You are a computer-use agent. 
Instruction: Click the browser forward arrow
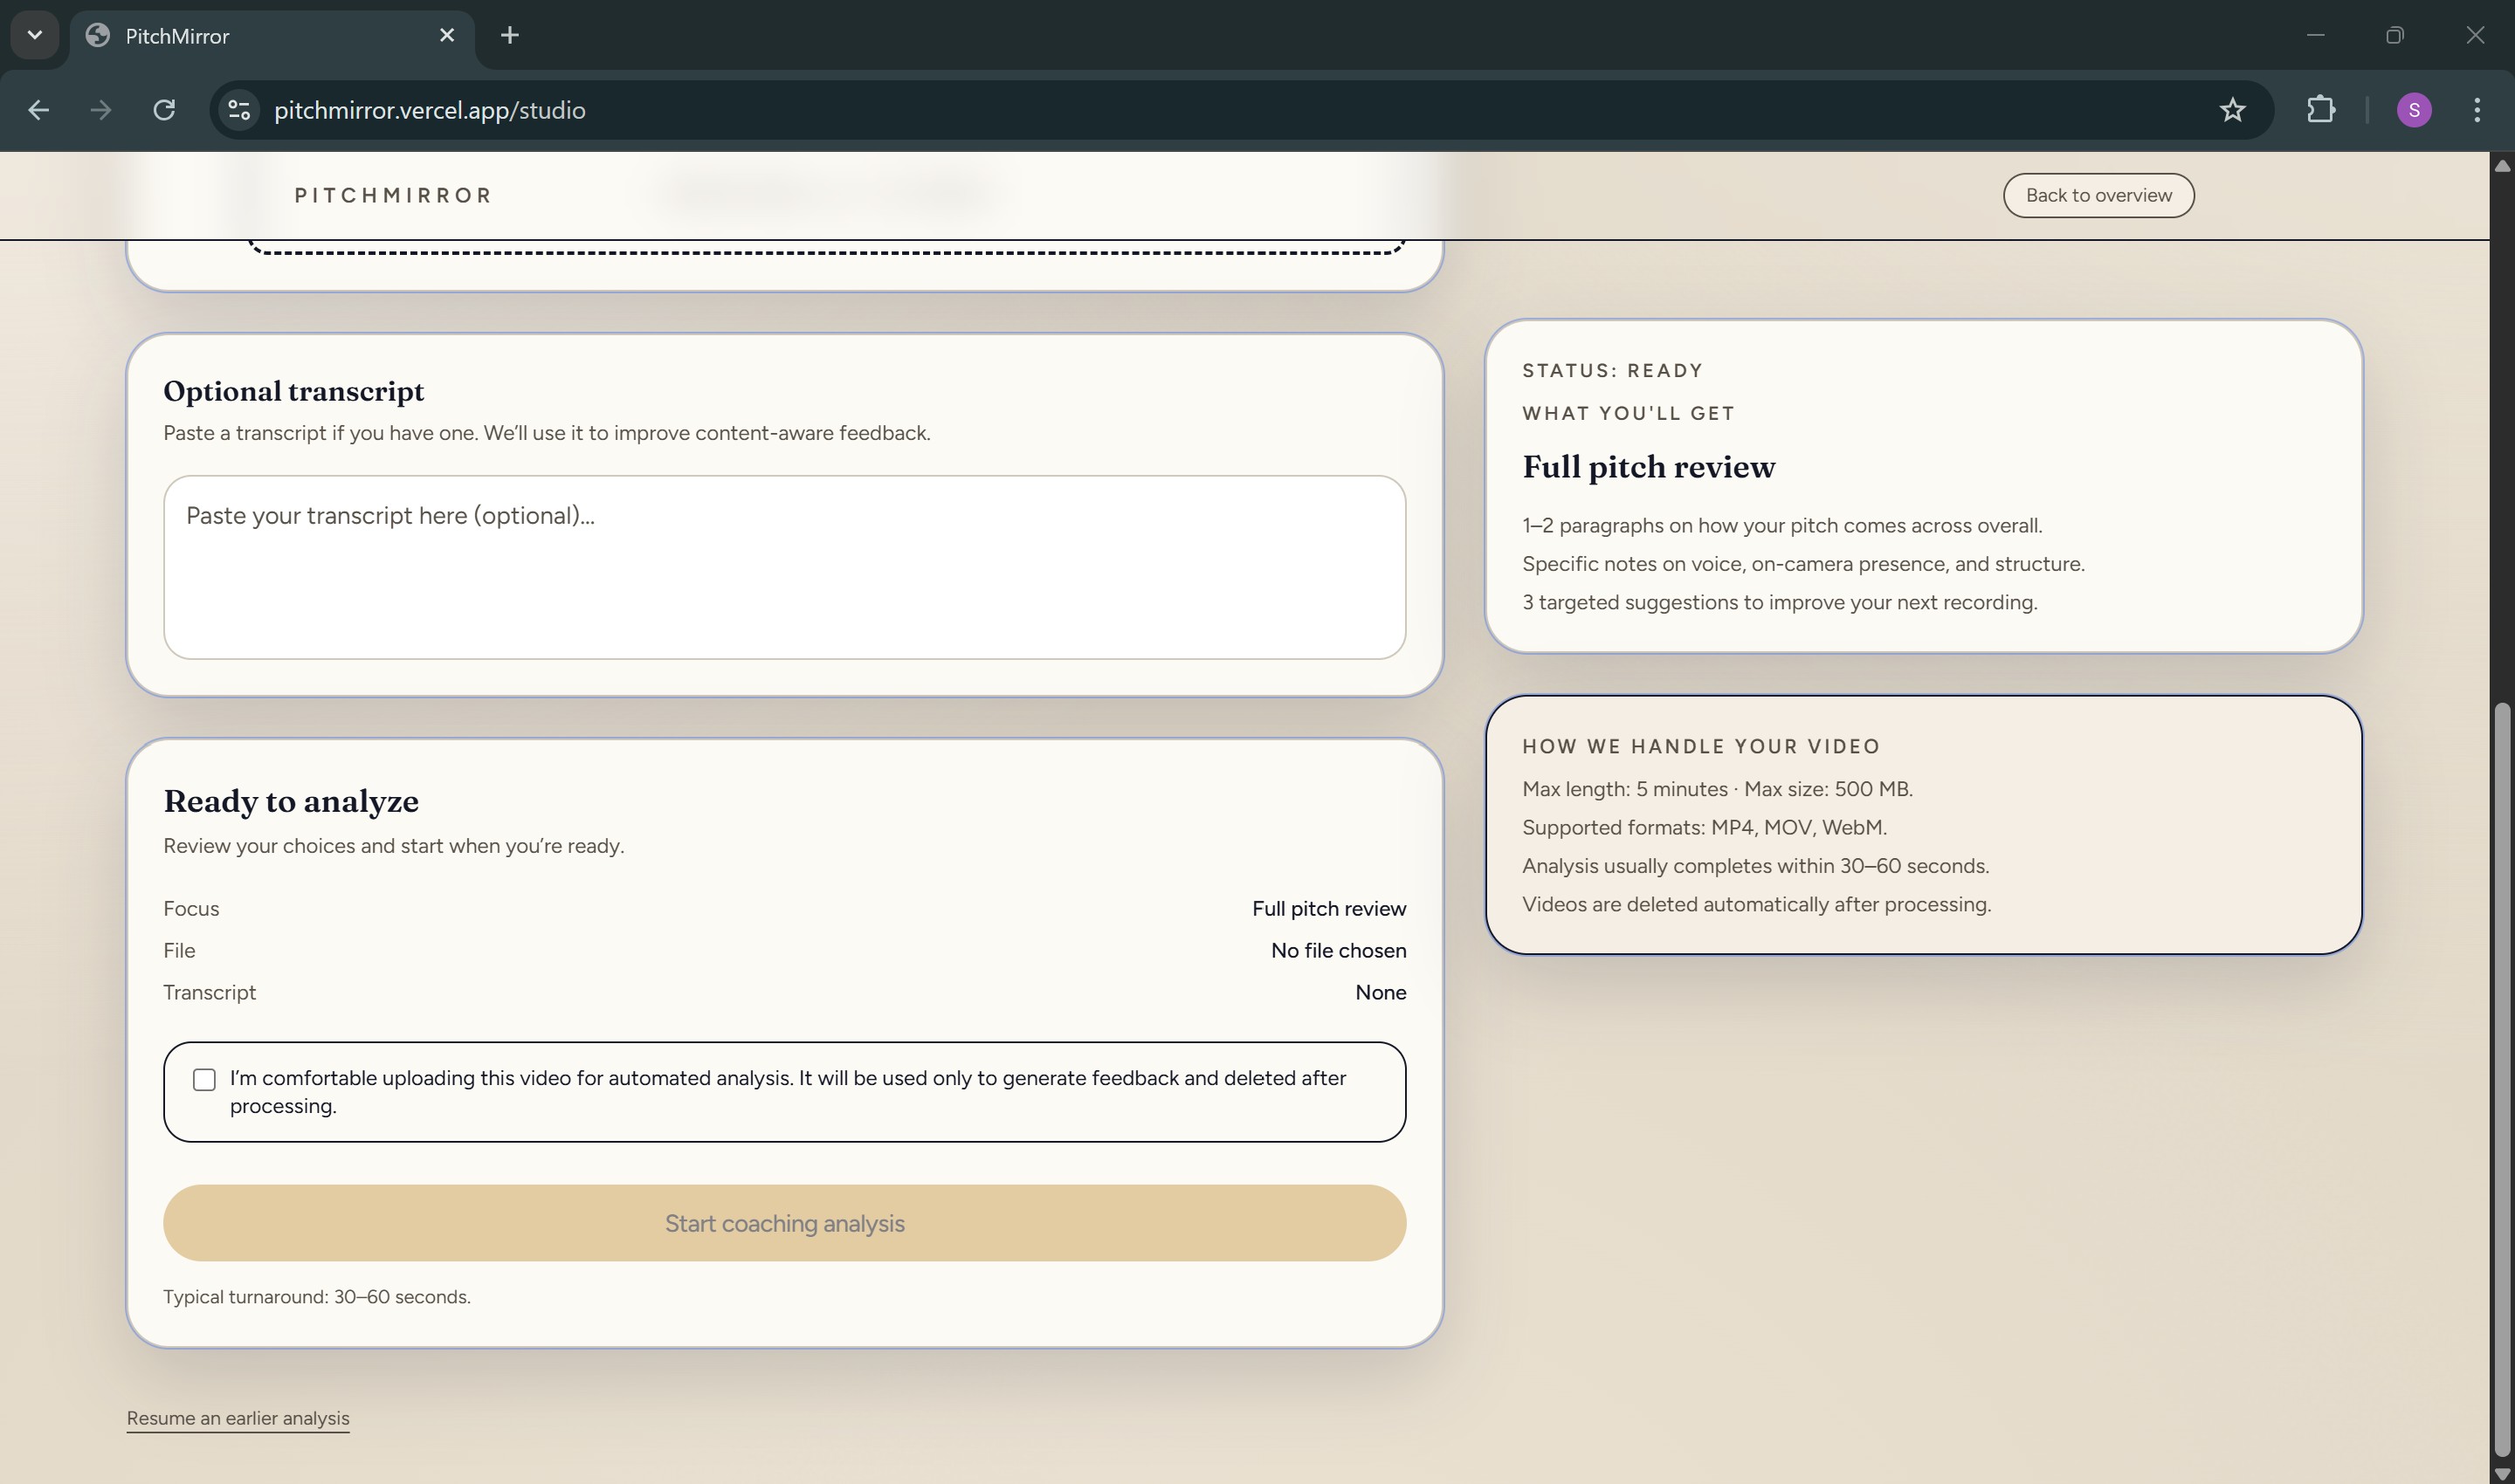tap(100, 110)
